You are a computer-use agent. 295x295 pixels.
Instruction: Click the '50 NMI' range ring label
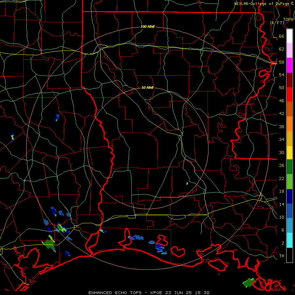pyautogui.click(x=147, y=88)
